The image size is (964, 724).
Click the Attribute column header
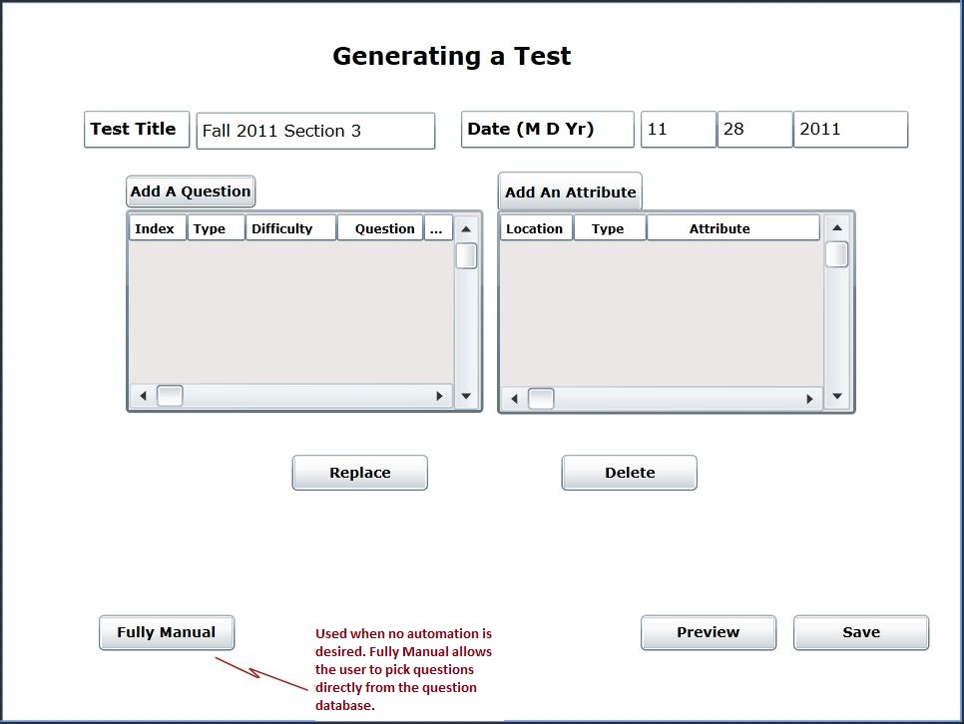[x=732, y=228]
